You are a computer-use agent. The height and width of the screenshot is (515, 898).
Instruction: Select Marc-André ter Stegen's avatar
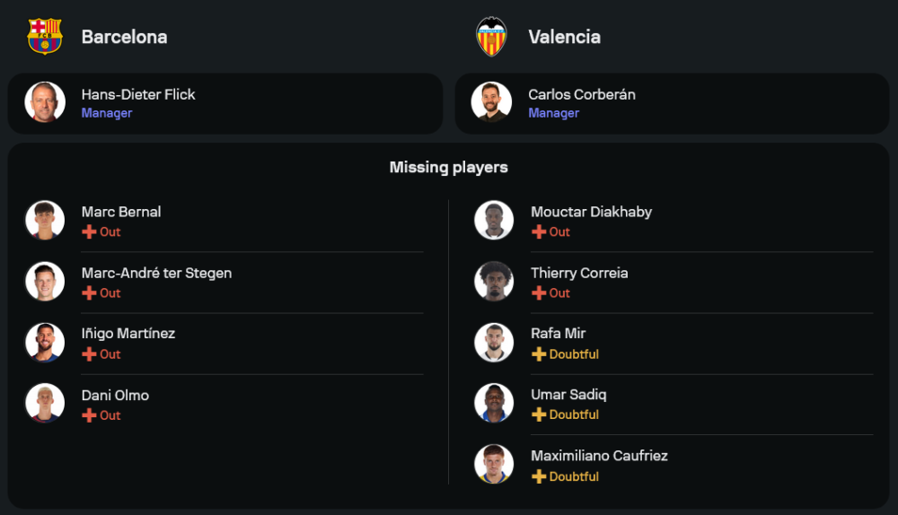coord(45,282)
